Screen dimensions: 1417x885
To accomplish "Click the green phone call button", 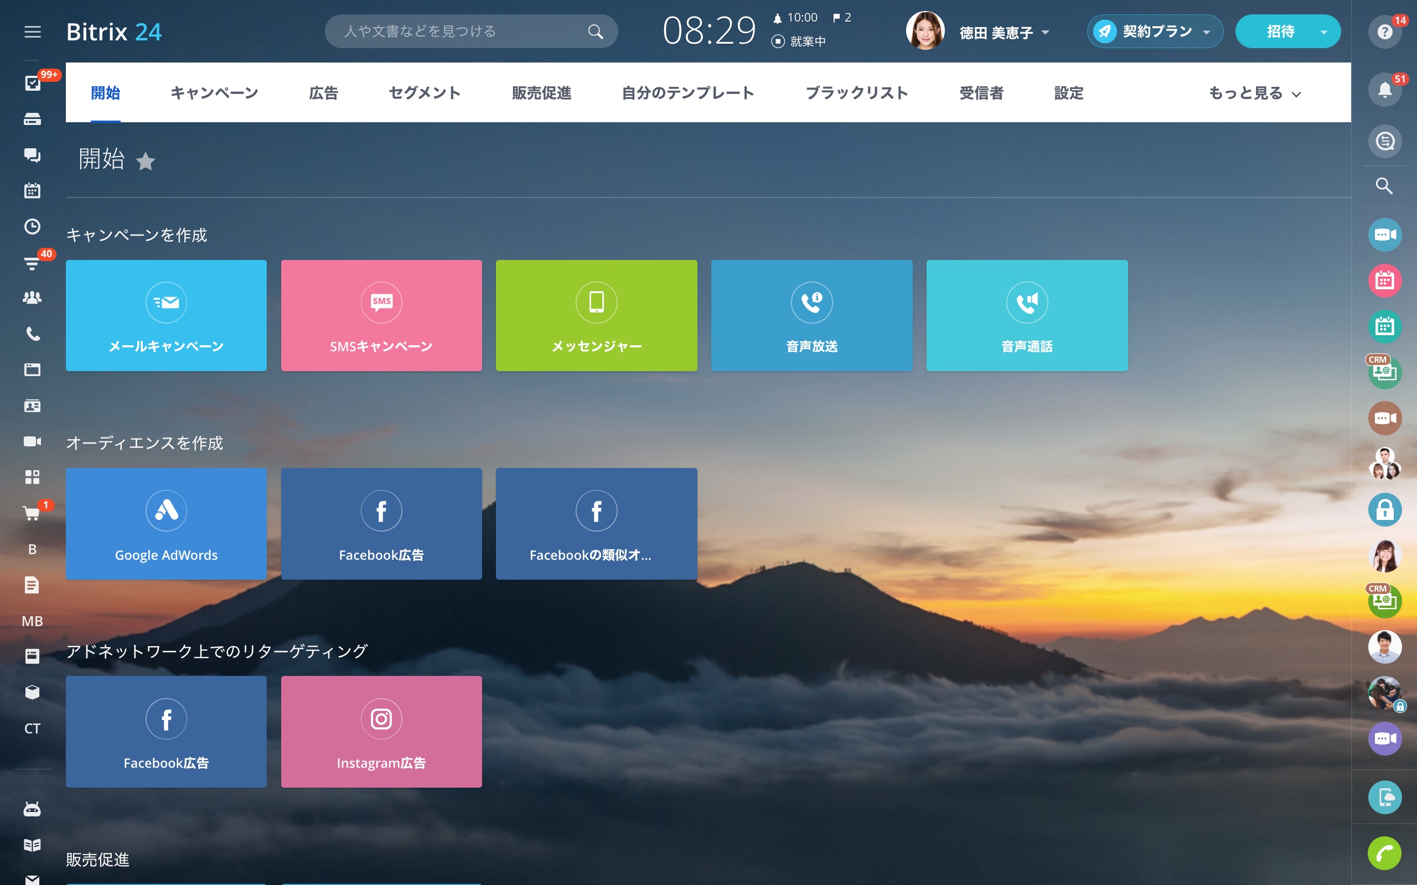I will click(x=1384, y=854).
